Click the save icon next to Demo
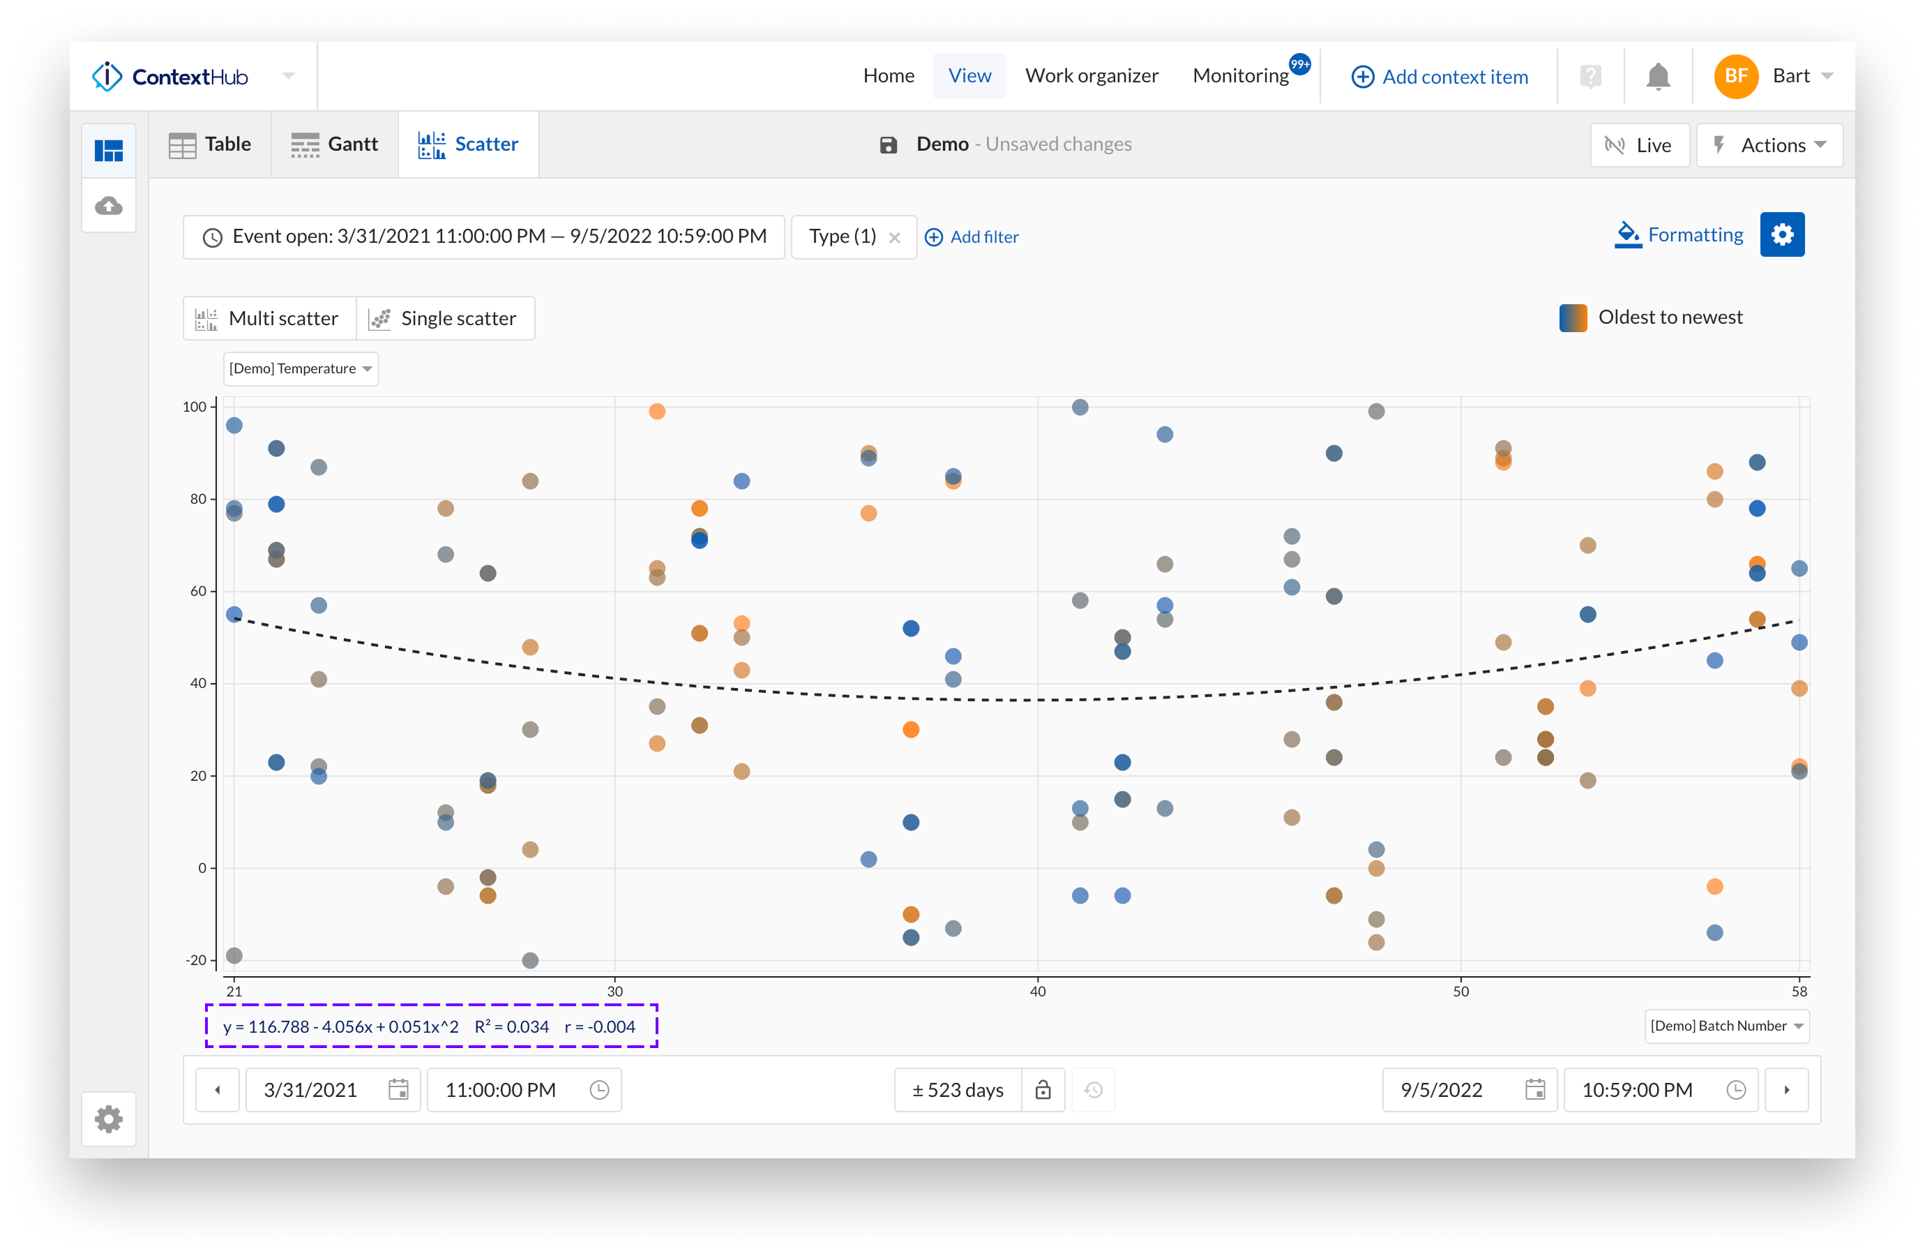Image resolution: width=1925 pixels, height=1256 pixels. pos(889,144)
